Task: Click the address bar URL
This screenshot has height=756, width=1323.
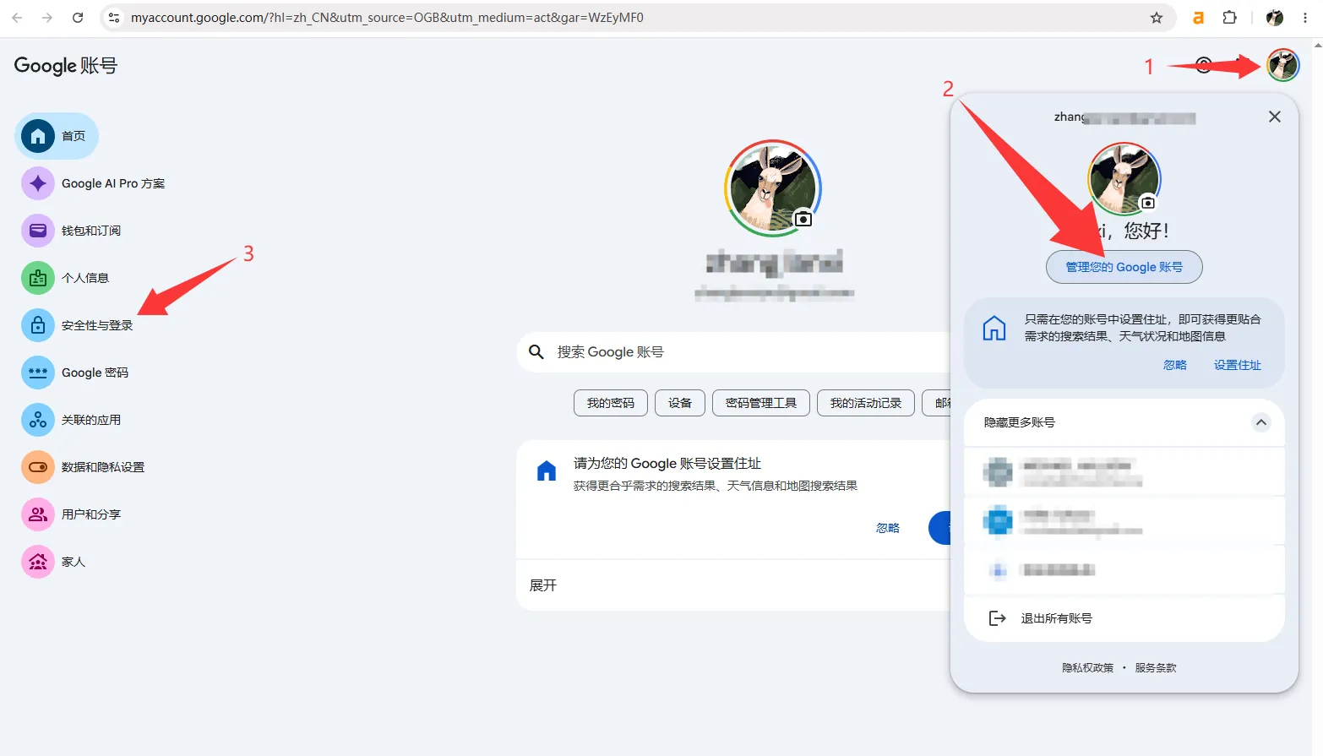Action: (387, 18)
